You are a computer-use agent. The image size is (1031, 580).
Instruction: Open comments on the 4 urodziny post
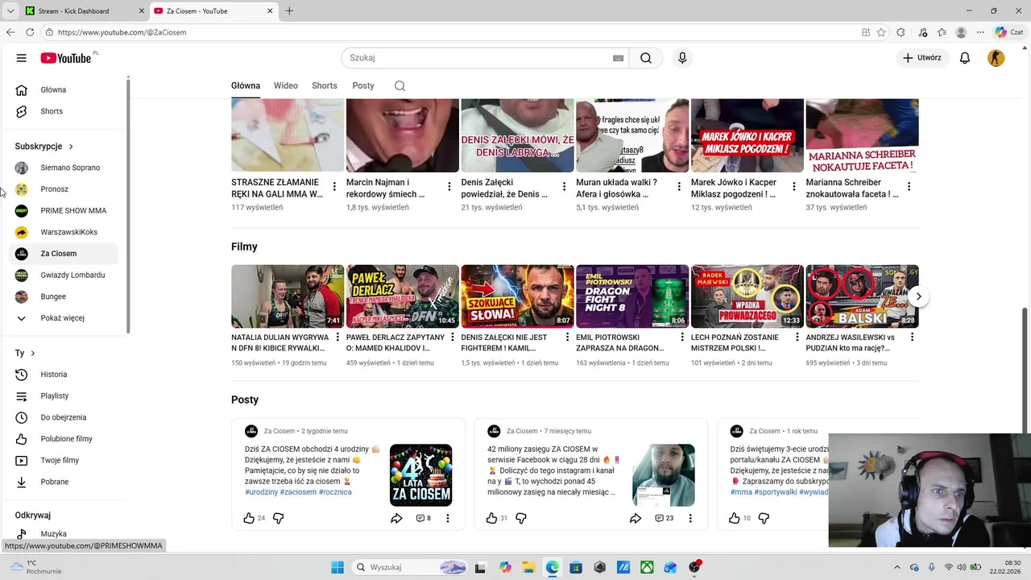[x=423, y=518]
